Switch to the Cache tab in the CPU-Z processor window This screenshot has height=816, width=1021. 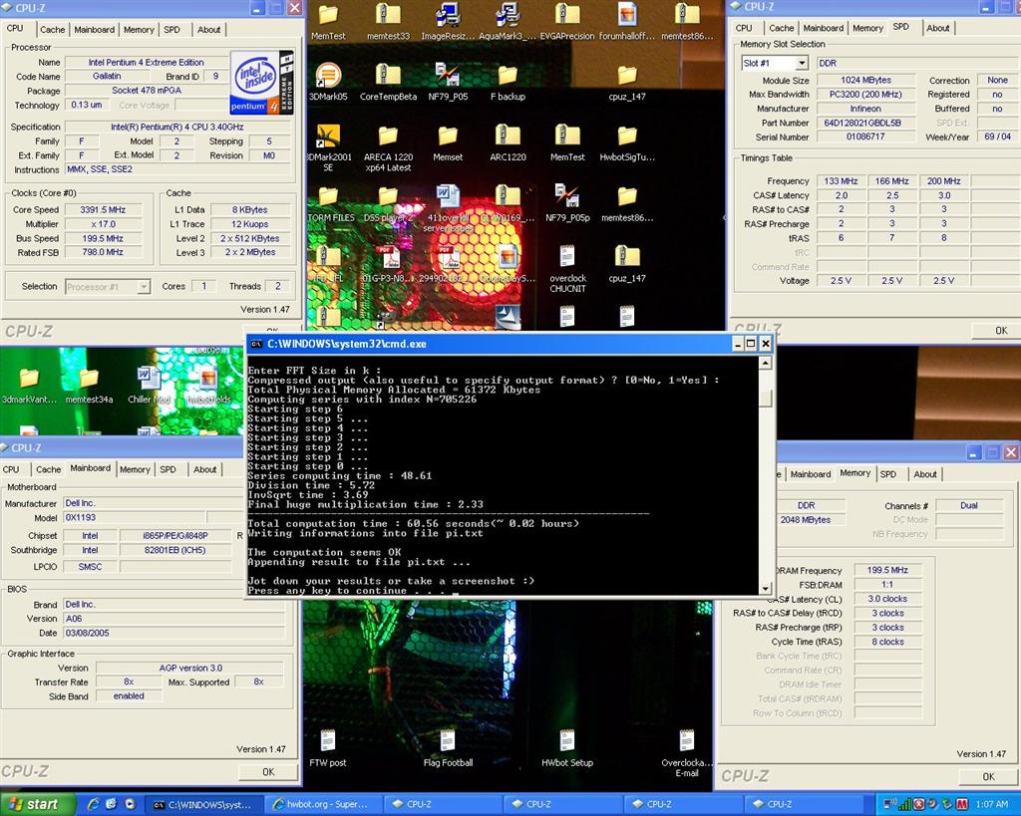point(52,29)
